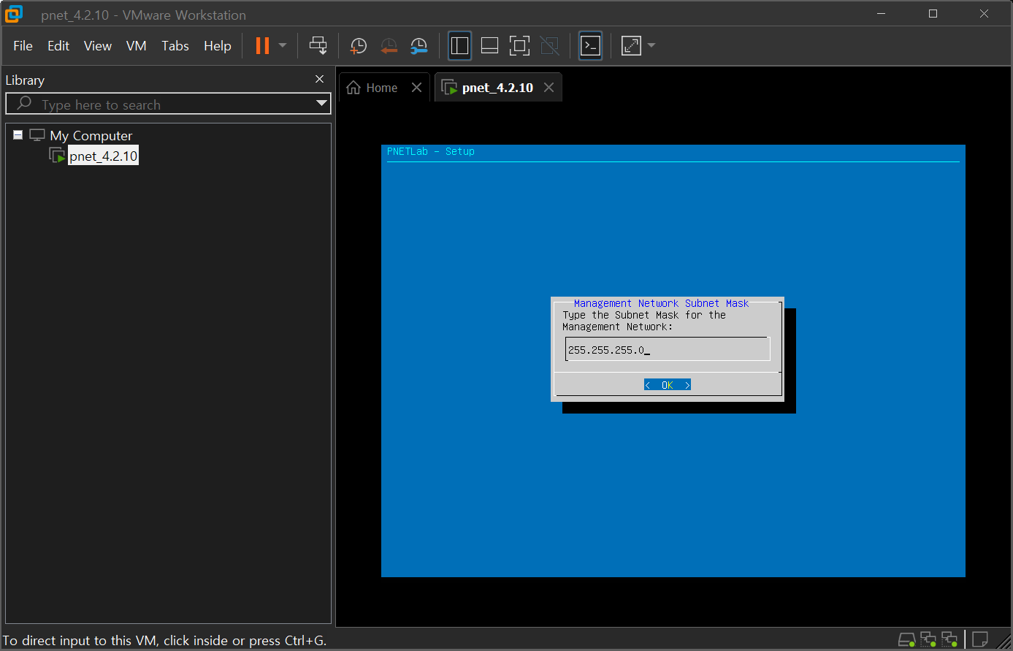
Task: Click the second network adapter status icon
Action: (949, 640)
